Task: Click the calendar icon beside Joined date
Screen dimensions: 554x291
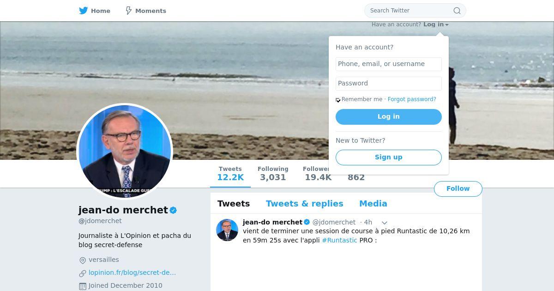Action: tap(83, 286)
